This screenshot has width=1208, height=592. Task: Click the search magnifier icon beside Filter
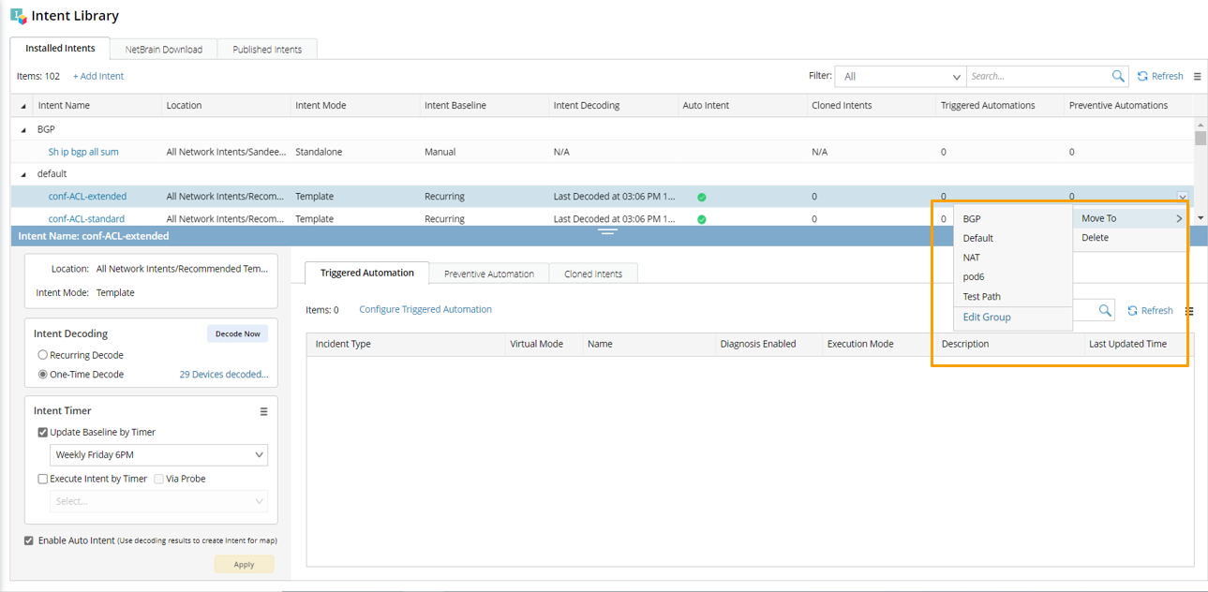pos(1118,76)
